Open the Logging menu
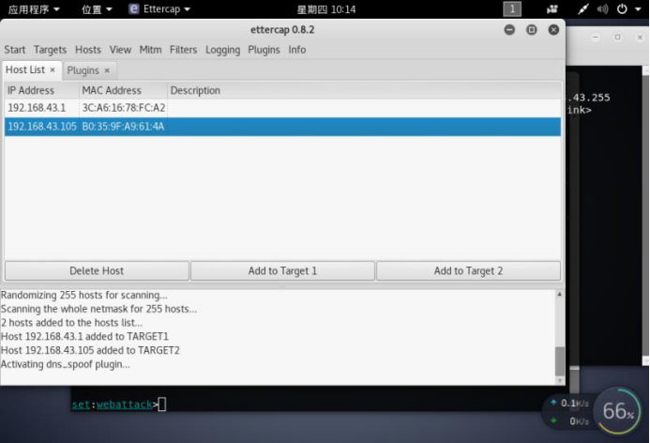Screen dimensions: 650x443 222,50
